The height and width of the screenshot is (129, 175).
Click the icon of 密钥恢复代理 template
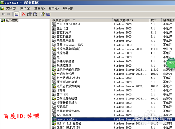(x=54, y=74)
